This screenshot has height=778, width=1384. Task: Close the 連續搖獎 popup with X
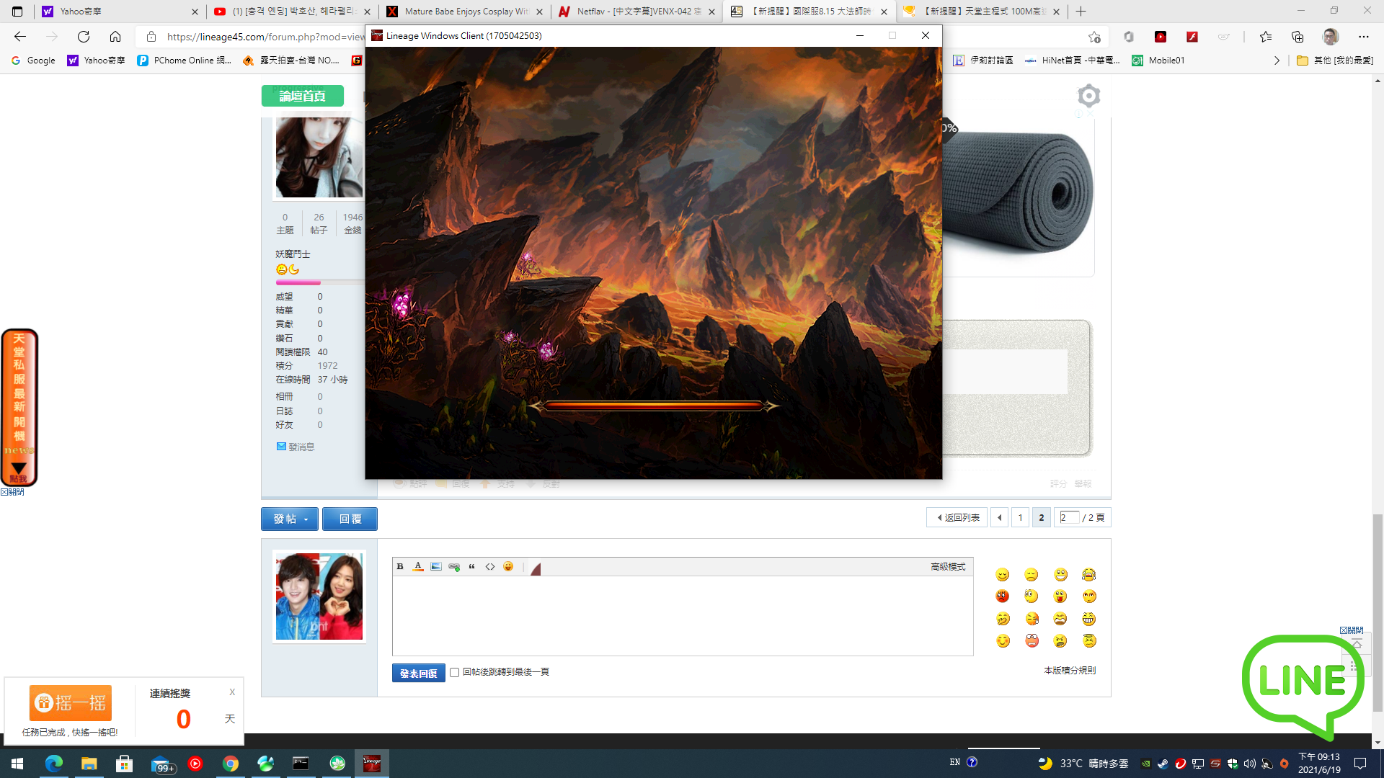point(232,692)
